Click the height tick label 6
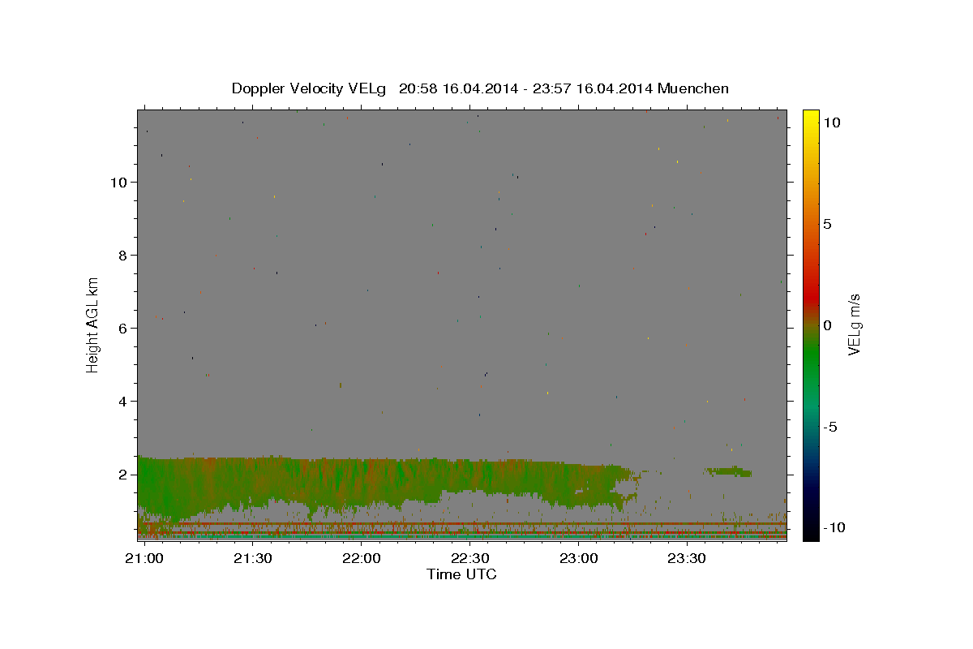This screenshot has width=973, height=649. click(x=124, y=329)
